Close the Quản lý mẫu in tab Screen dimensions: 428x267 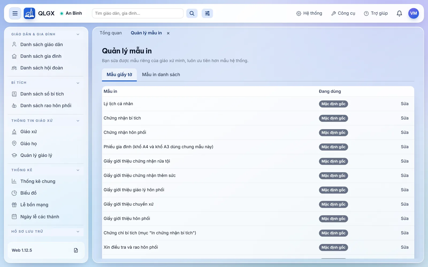(168, 33)
